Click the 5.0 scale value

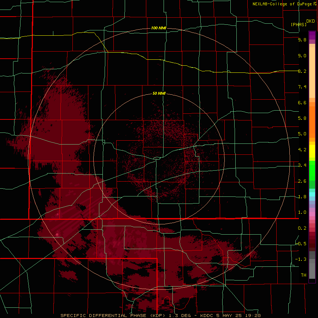302,134
